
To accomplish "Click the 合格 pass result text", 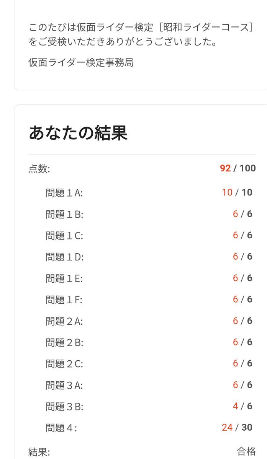I will 246,452.
